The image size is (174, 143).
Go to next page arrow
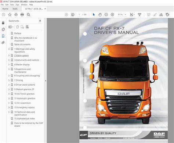click(x=73, y=15)
